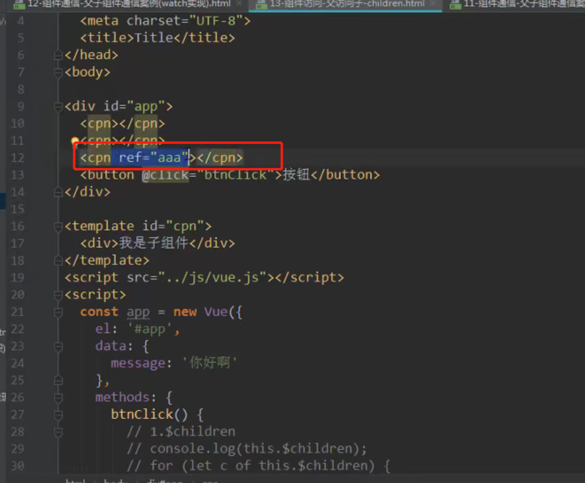Image resolution: width=585 pixels, height=483 pixels.
Task: Click line number 21 in the gutter
Action: (17, 312)
